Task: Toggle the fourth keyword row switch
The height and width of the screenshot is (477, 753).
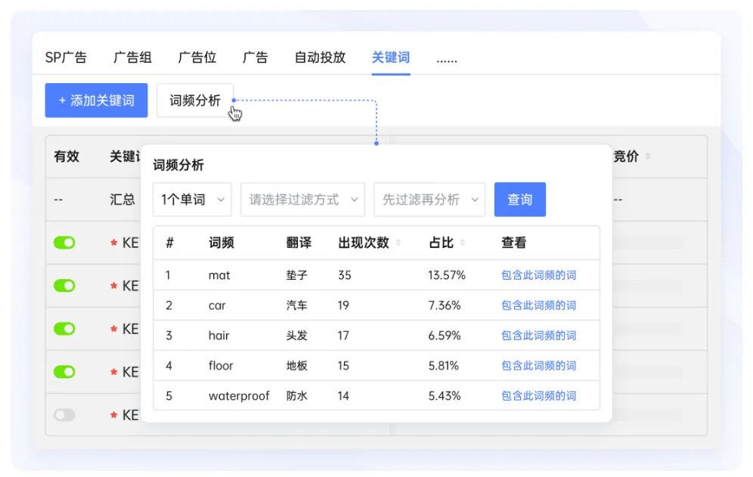Action: [64, 372]
